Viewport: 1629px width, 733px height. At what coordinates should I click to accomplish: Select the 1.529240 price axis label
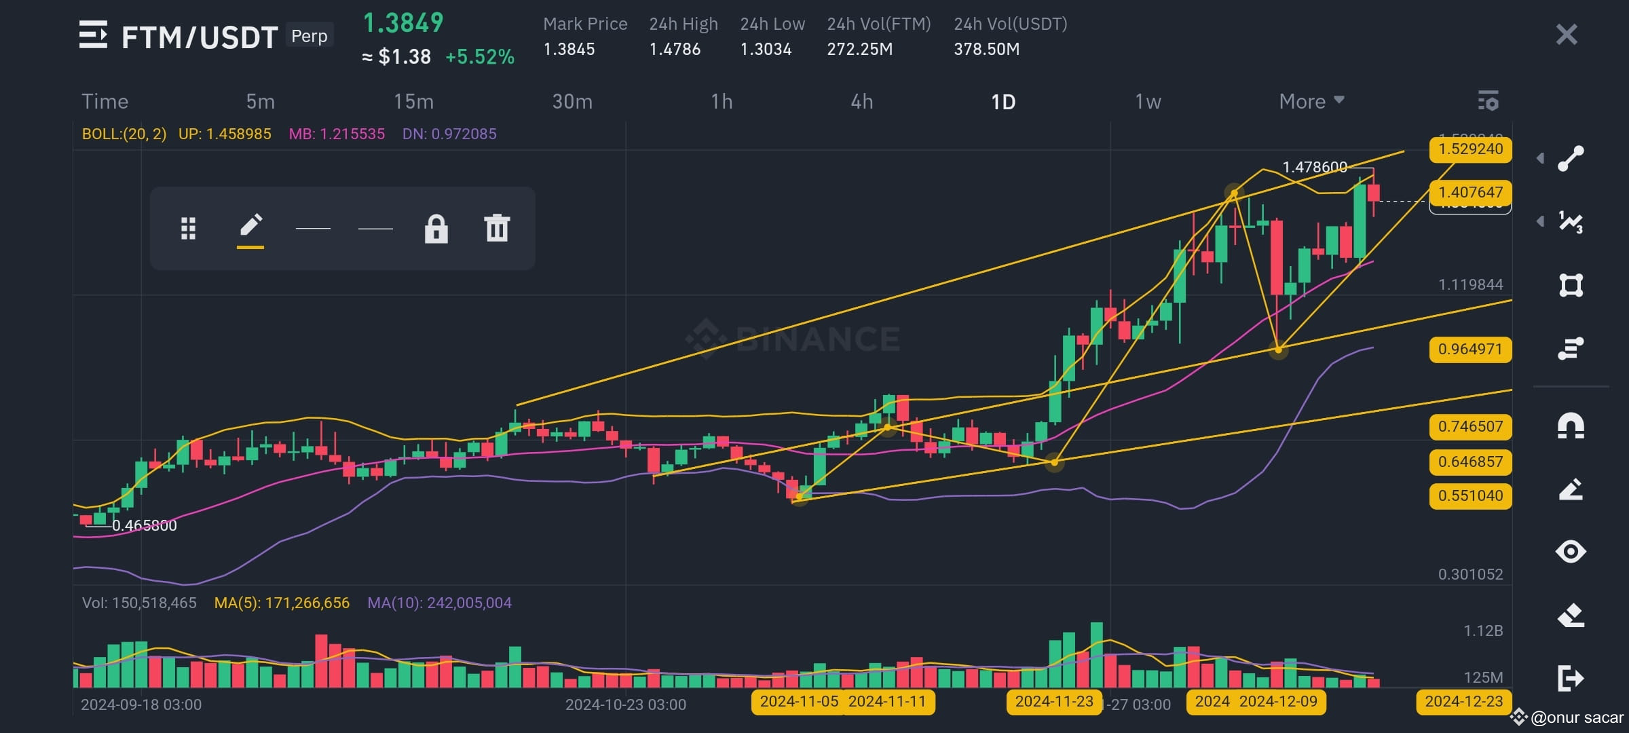click(1470, 149)
